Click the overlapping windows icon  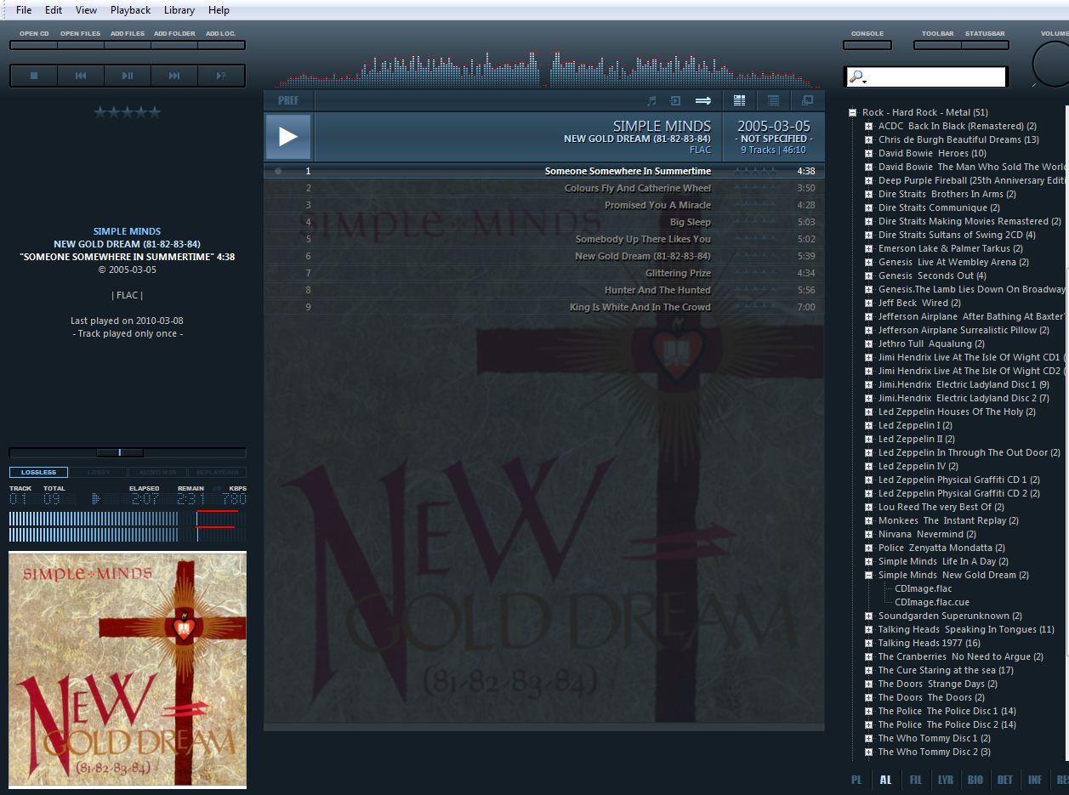pyautogui.click(x=807, y=100)
